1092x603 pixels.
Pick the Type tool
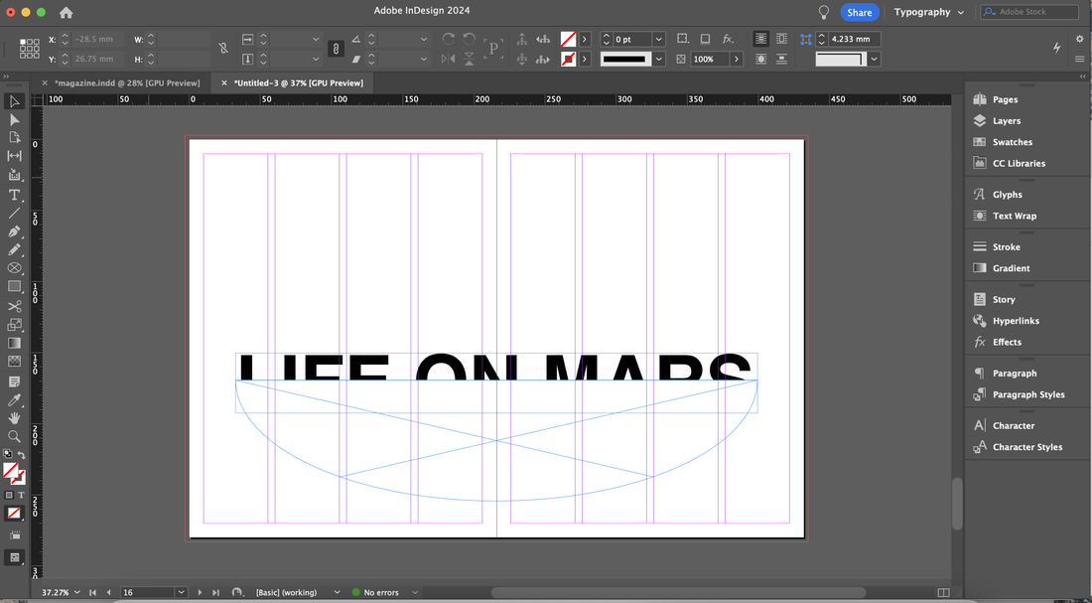click(14, 195)
